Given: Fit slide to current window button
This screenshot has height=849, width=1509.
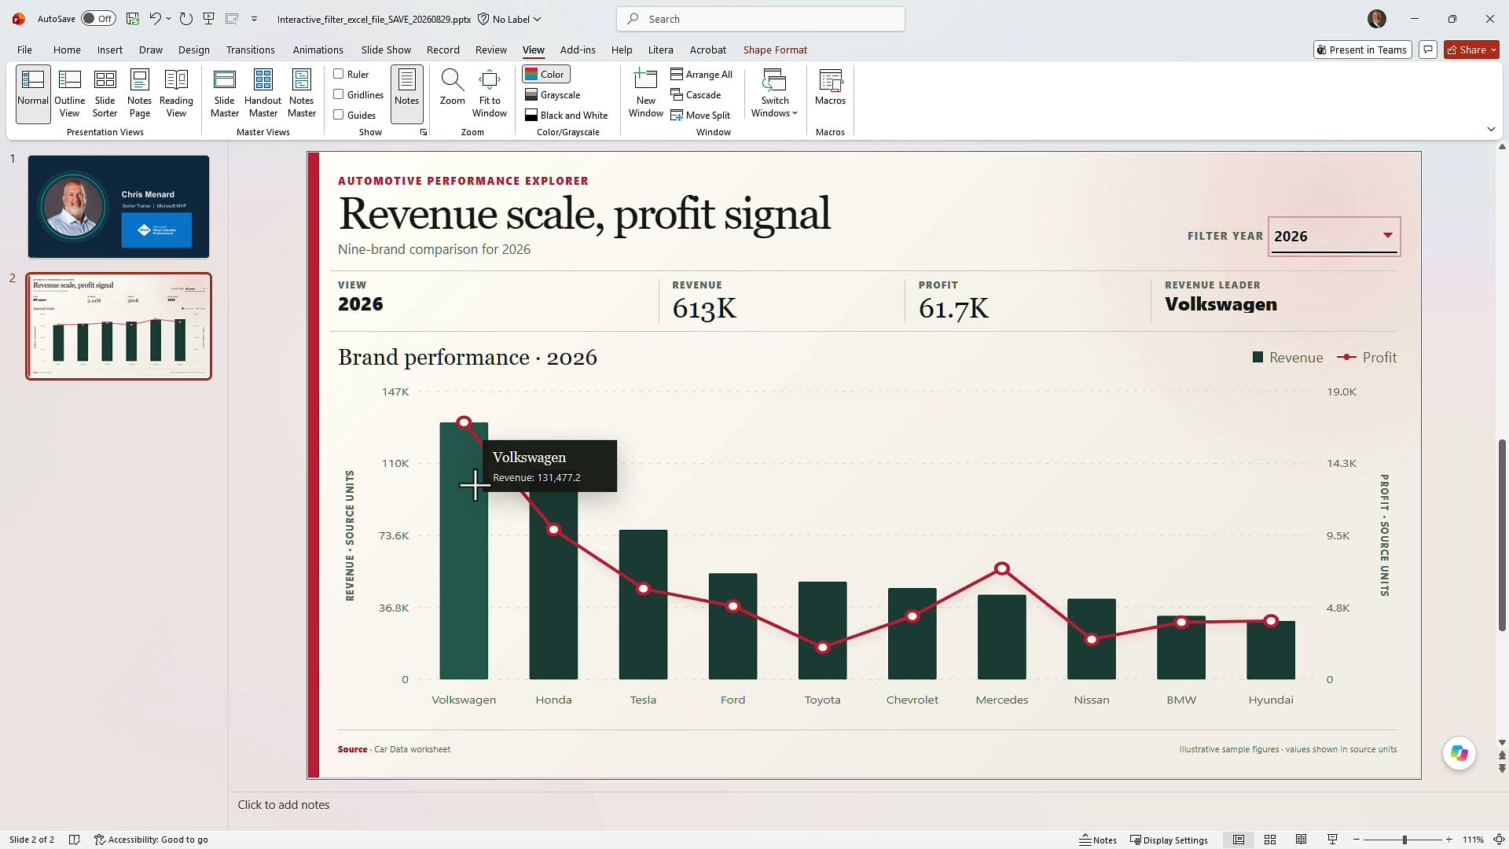Looking at the screenshot, I should (x=1499, y=840).
